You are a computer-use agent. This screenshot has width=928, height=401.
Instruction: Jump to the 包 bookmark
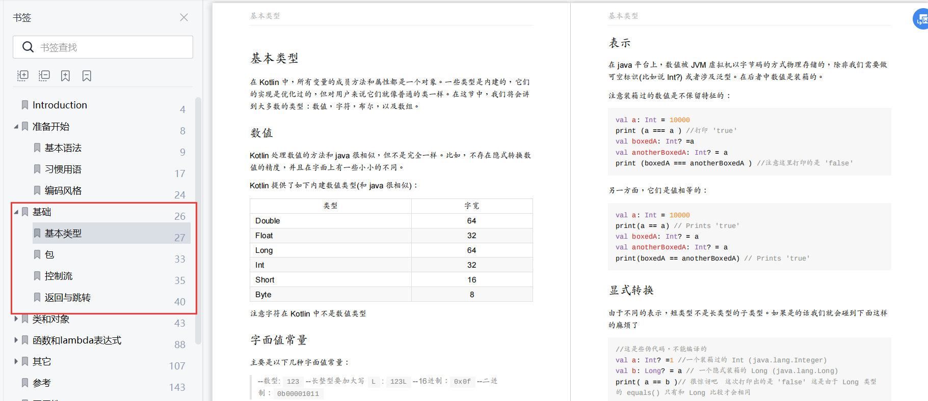49,254
